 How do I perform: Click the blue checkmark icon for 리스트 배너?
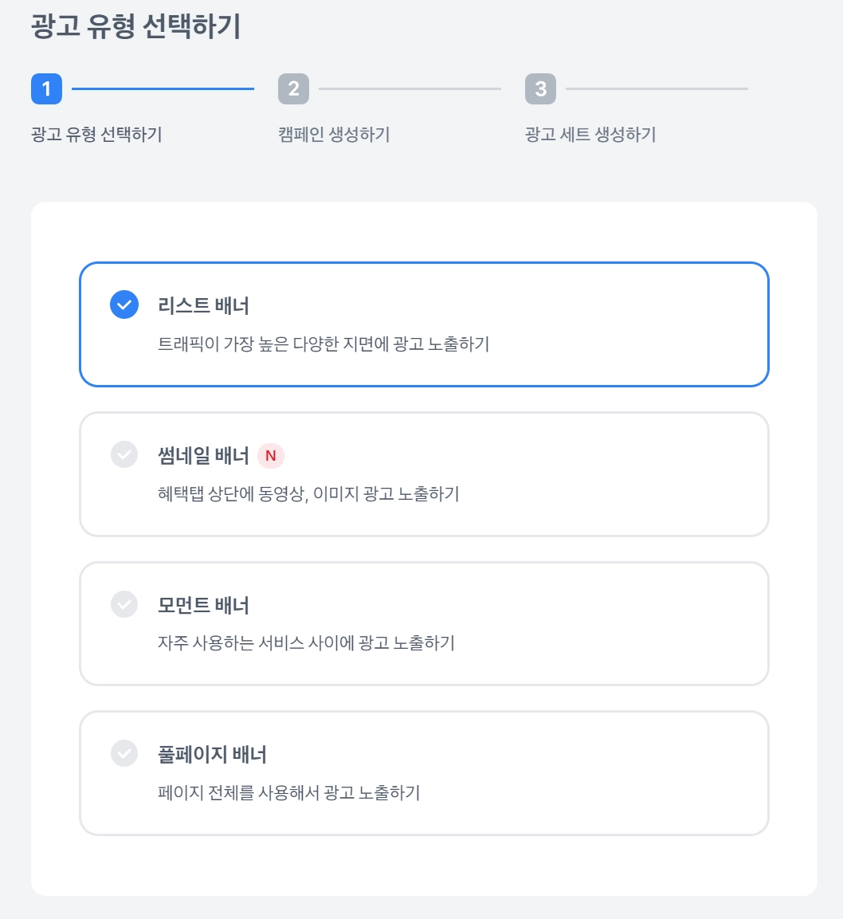click(124, 304)
